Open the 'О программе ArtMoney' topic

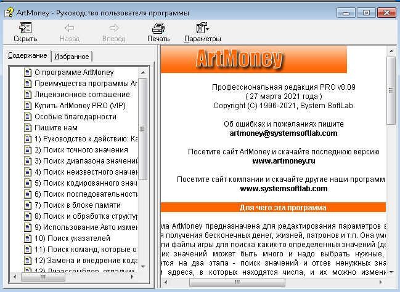74,72
